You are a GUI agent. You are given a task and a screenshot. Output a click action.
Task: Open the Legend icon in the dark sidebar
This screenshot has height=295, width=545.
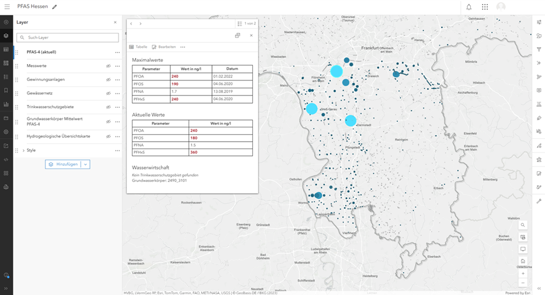pos(6,77)
